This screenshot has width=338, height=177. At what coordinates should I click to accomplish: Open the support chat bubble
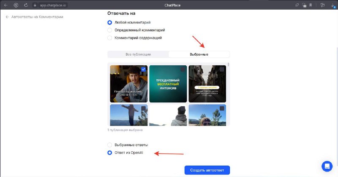327,166
